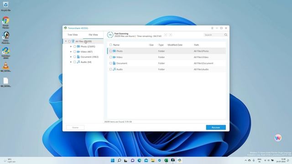Click the Audio folder icon in file list
Viewport: 292px width, 164px height.
tap(114, 69)
